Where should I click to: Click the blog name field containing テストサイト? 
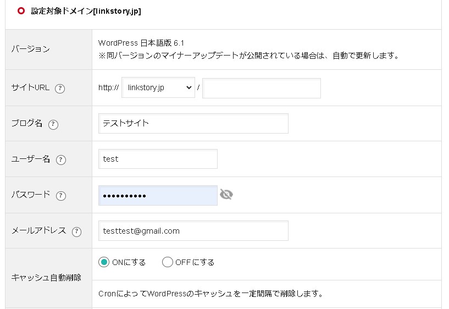click(x=193, y=123)
